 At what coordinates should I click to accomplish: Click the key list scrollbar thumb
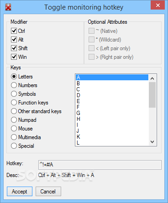tap(152, 95)
